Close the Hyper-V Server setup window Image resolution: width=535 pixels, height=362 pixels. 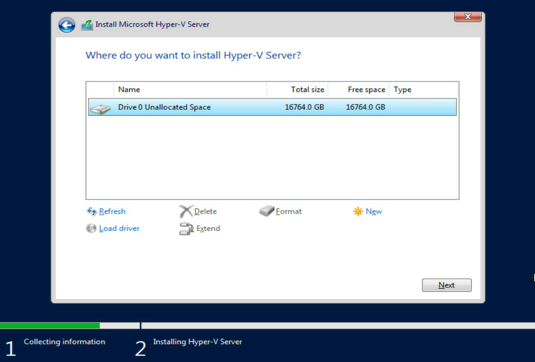[x=468, y=16]
